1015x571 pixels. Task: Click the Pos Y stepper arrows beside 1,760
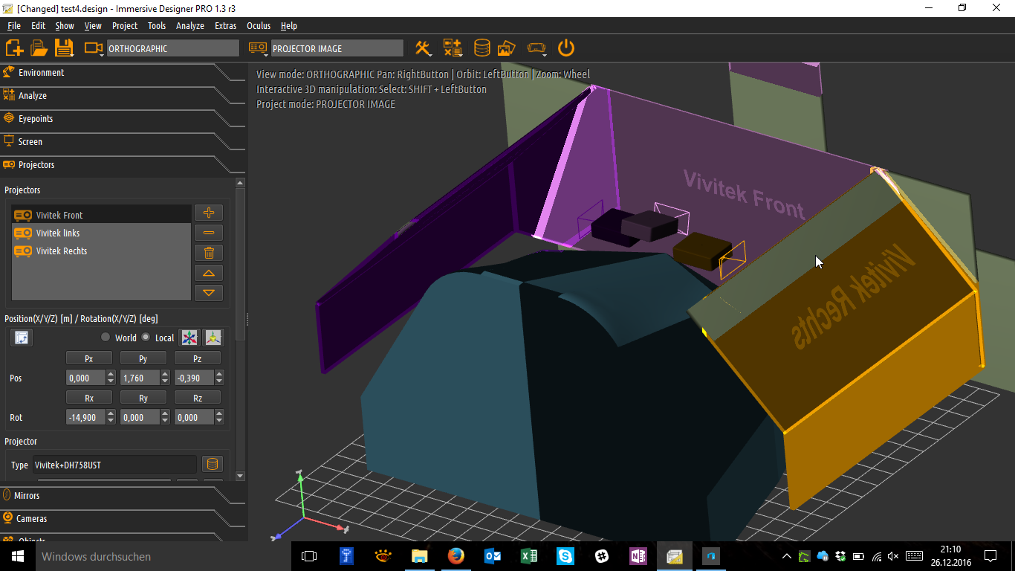165,378
